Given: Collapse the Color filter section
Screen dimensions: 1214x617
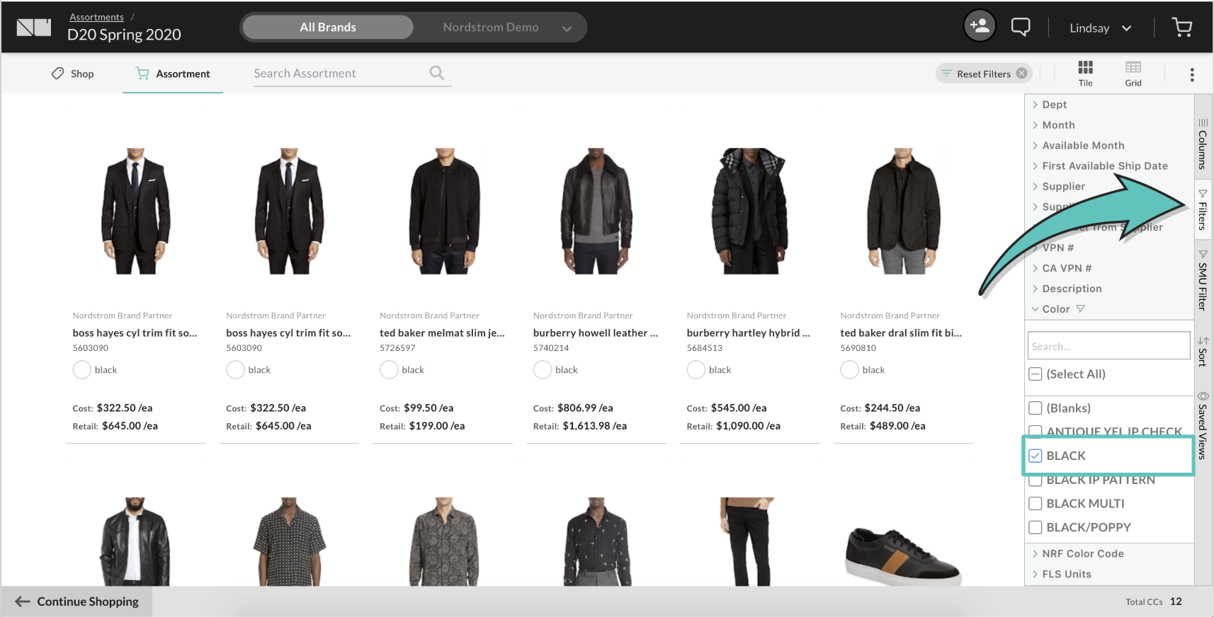Looking at the screenshot, I should (x=1055, y=309).
